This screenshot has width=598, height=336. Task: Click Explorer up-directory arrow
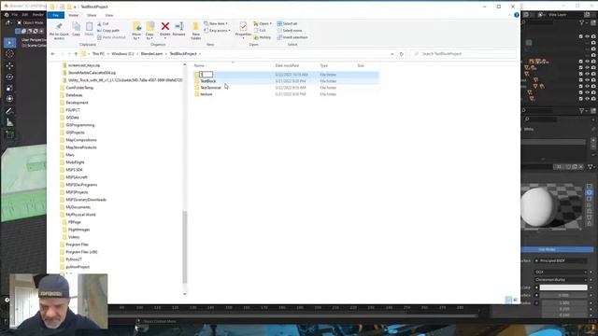[x=76, y=54]
